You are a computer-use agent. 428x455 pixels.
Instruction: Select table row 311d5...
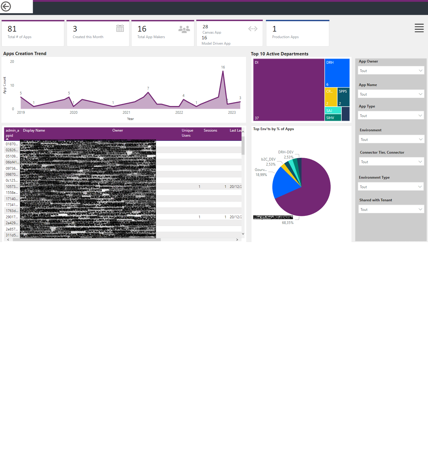point(123,235)
